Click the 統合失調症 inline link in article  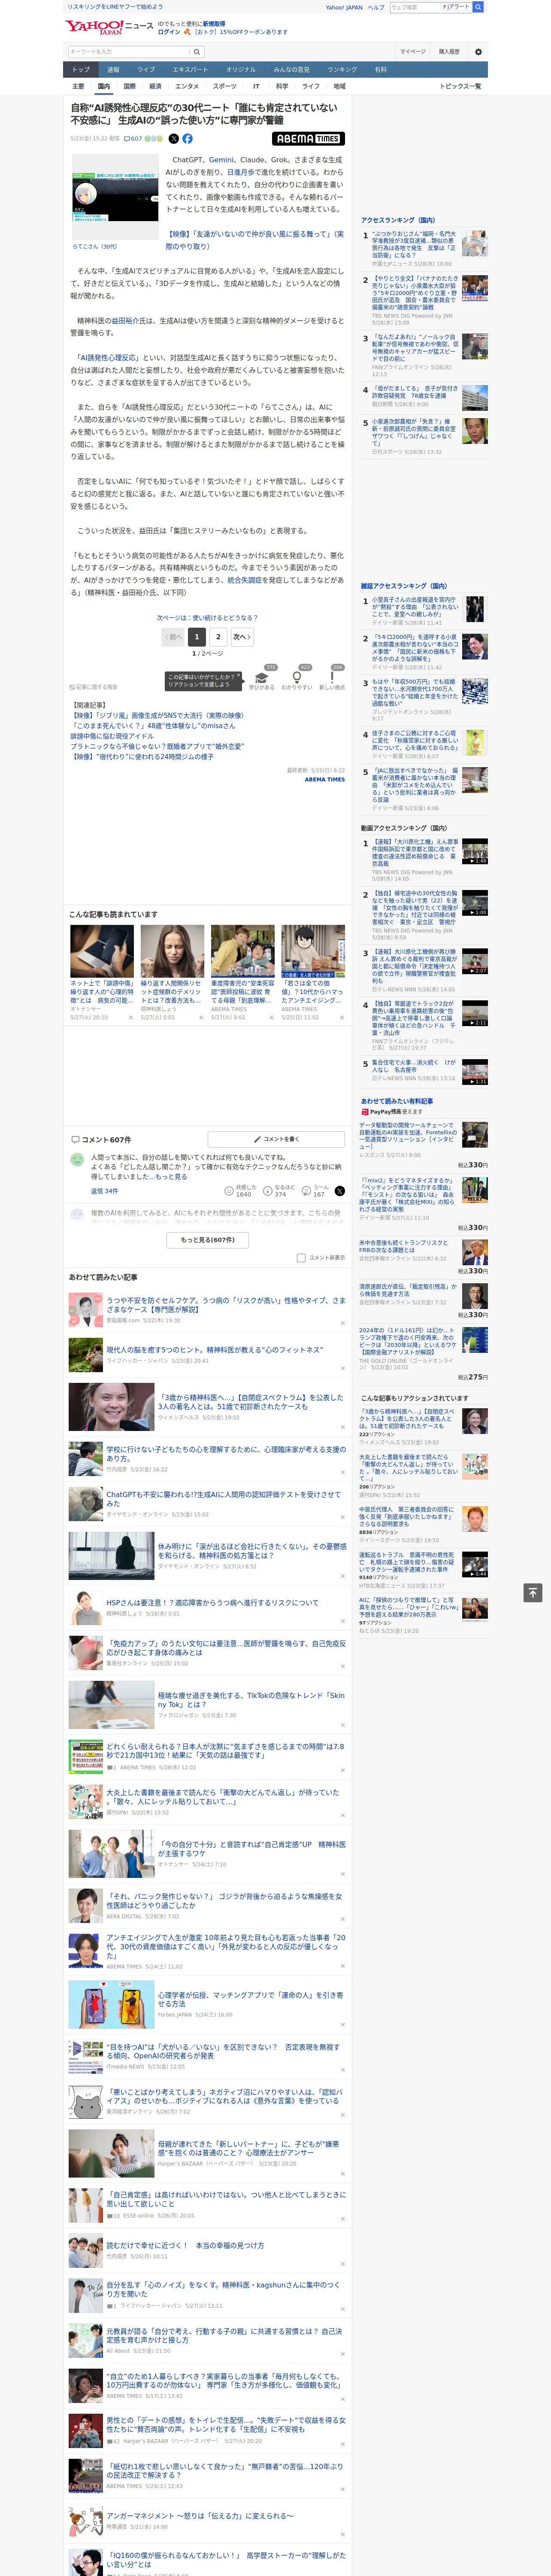pos(246,580)
